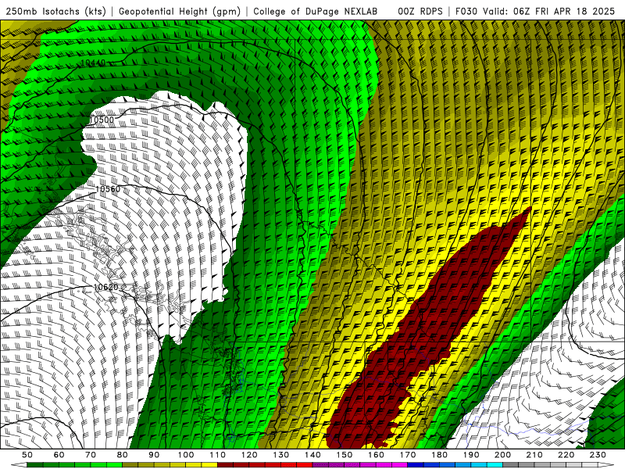The width and height of the screenshot is (625, 469).
Task: Click the 10440 height contour label
Action: click(x=93, y=63)
